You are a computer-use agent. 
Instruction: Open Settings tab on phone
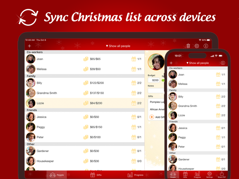point(209,175)
